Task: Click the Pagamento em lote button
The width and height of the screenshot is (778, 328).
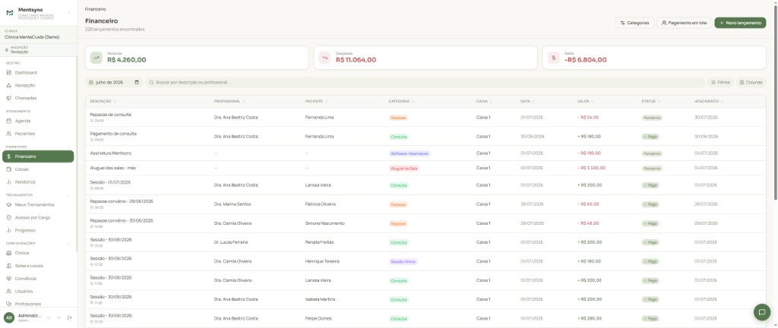Action: pyautogui.click(x=685, y=23)
